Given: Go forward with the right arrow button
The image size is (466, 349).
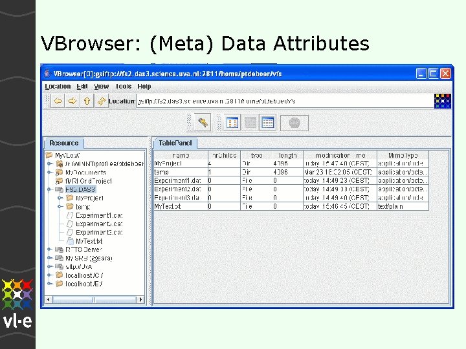Looking at the screenshot, I should pos(72,101).
